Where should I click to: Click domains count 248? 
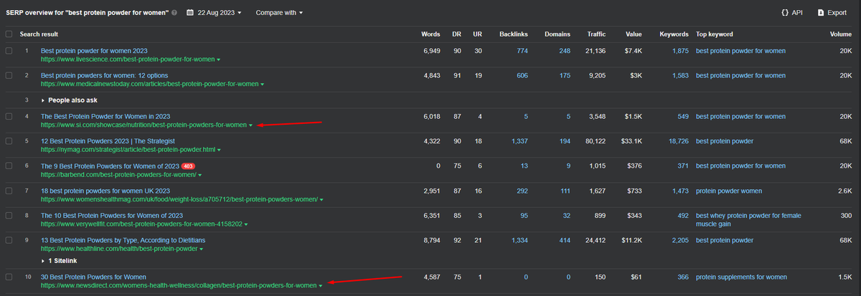pyautogui.click(x=565, y=51)
